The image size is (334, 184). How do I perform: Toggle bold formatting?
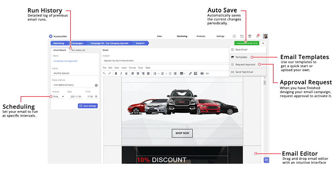(116, 74)
